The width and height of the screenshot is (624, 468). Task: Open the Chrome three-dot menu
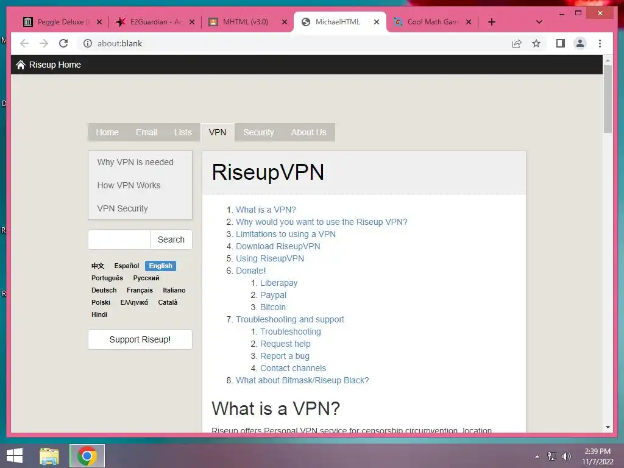pyautogui.click(x=600, y=43)
